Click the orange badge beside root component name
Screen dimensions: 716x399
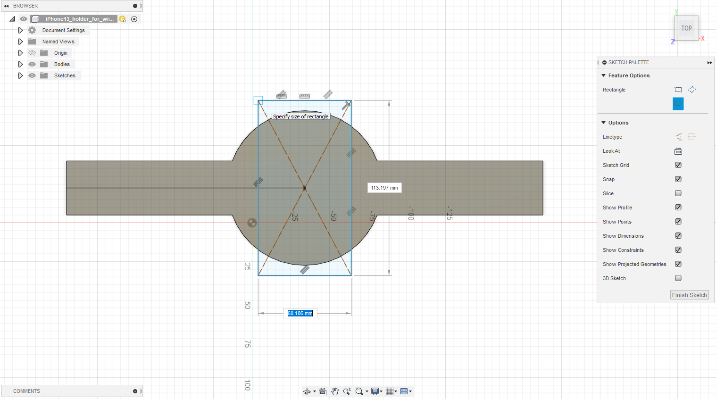[x=123, y=19]
